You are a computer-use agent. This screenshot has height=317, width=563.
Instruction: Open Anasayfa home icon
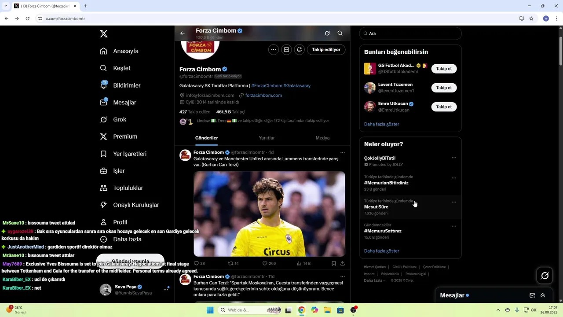click(103, 51)
